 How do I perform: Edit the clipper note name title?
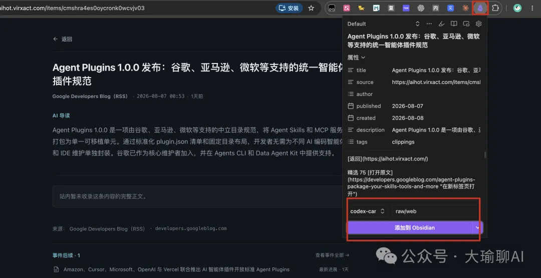414,40
